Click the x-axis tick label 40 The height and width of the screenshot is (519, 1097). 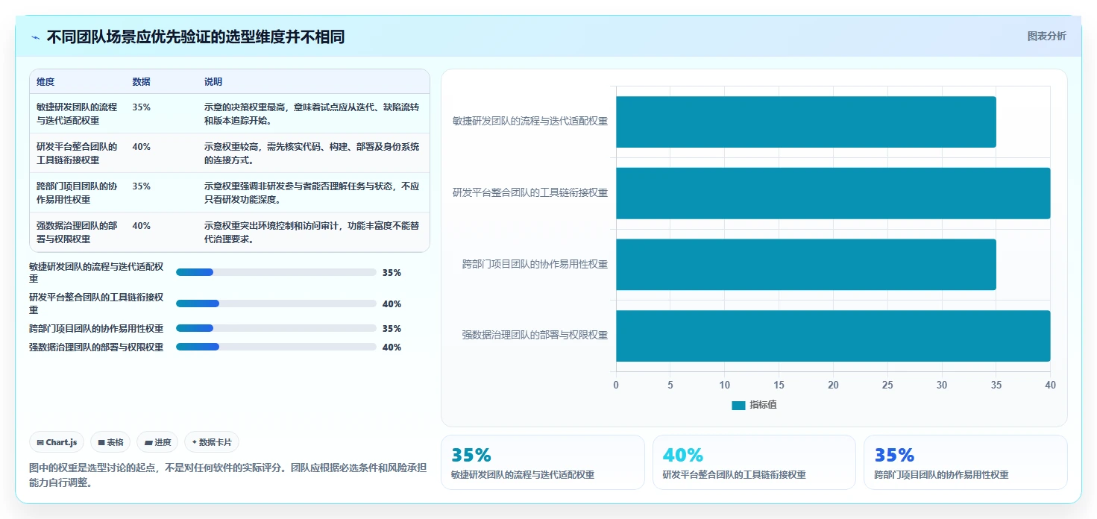click(x=1051, y=386)
